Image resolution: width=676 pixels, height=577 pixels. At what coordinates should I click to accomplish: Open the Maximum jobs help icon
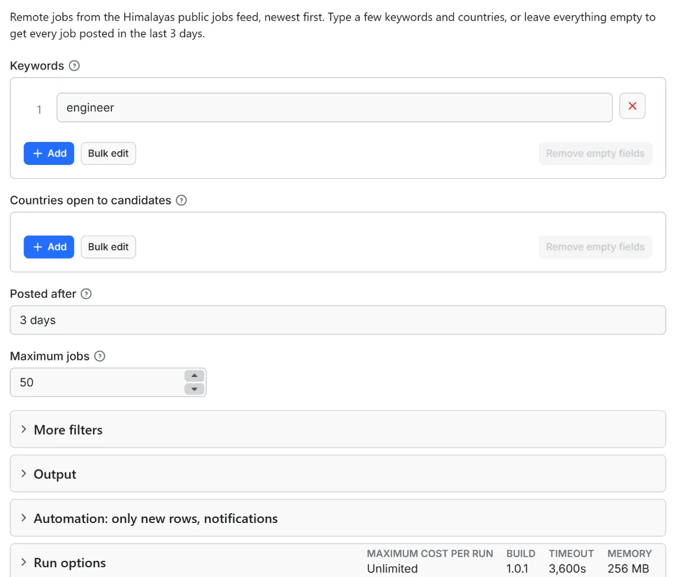pos(99,356)
